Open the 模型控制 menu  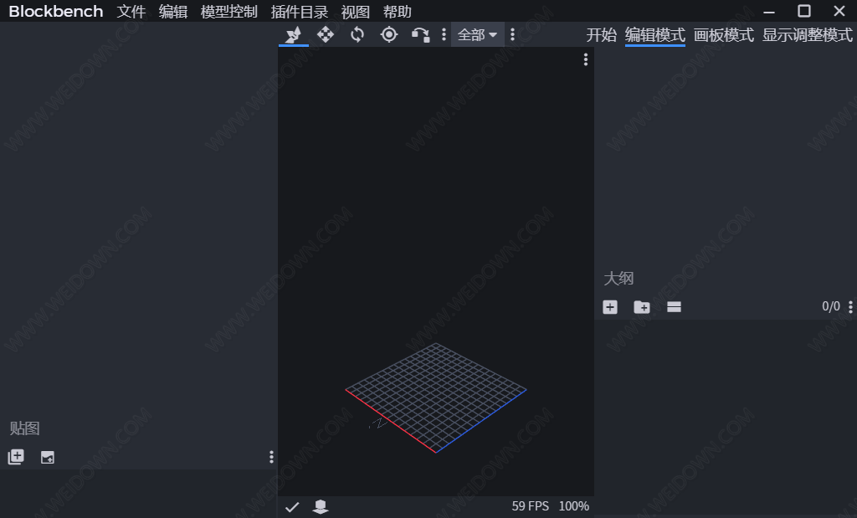(x=229, y=12)
